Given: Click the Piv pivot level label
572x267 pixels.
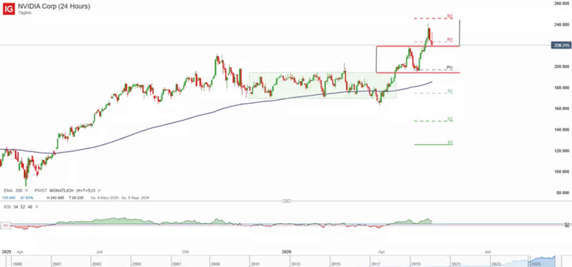Looking at the screenshot, I should coord(449,67).
